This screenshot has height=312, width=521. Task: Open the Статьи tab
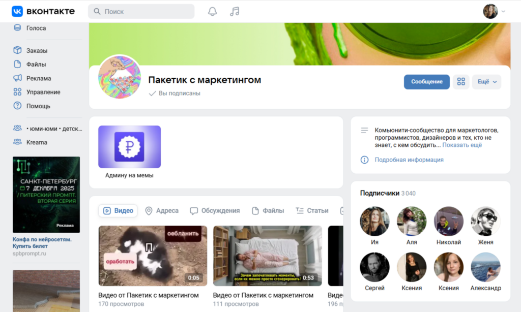pos(312,210)
